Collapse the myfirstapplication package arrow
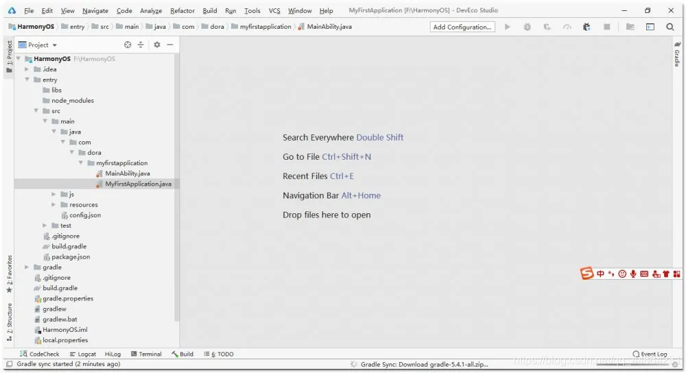Image resolution: width=686 pixels, height=373 pixels. [81, 163]
